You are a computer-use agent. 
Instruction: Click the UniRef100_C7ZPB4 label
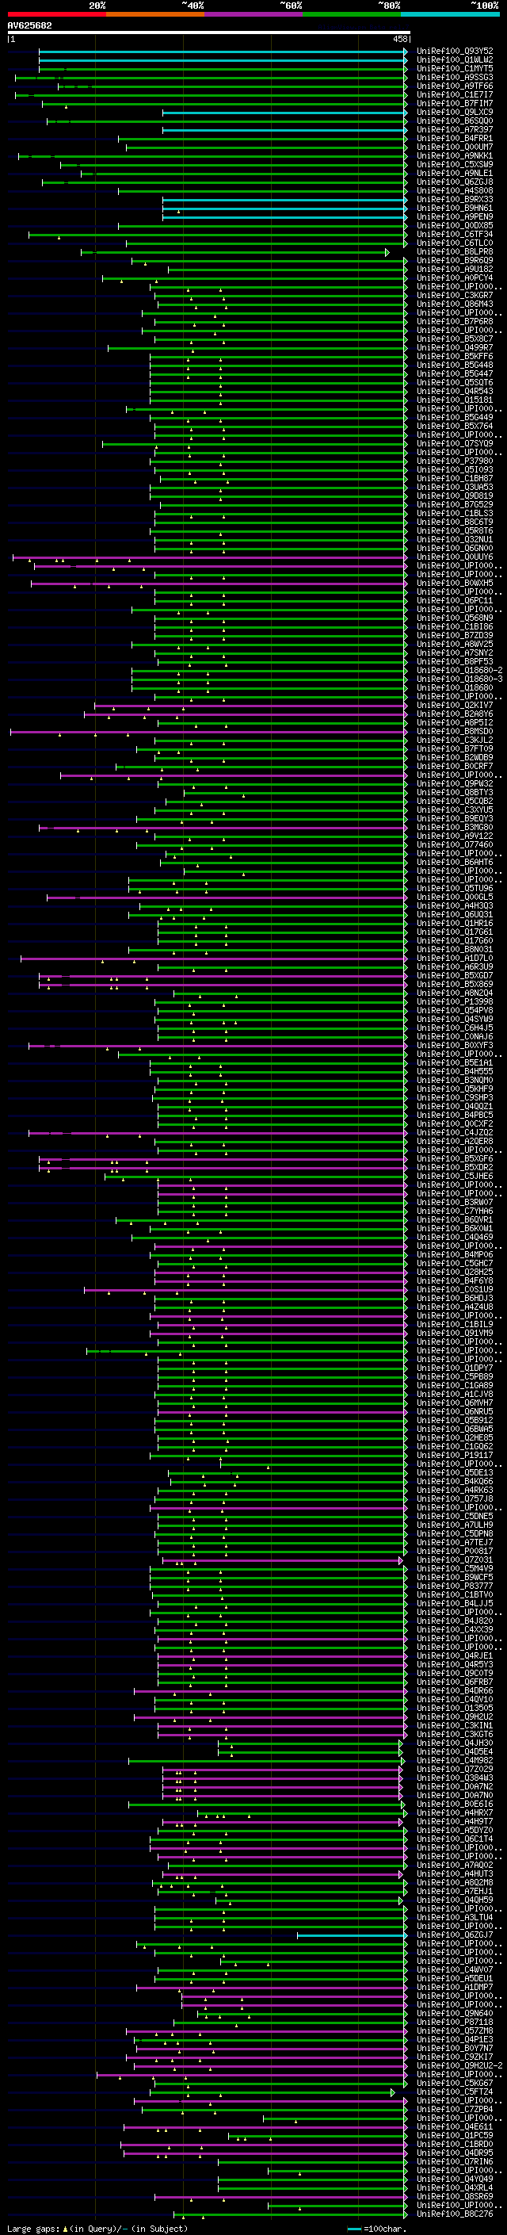point(455,2110)
